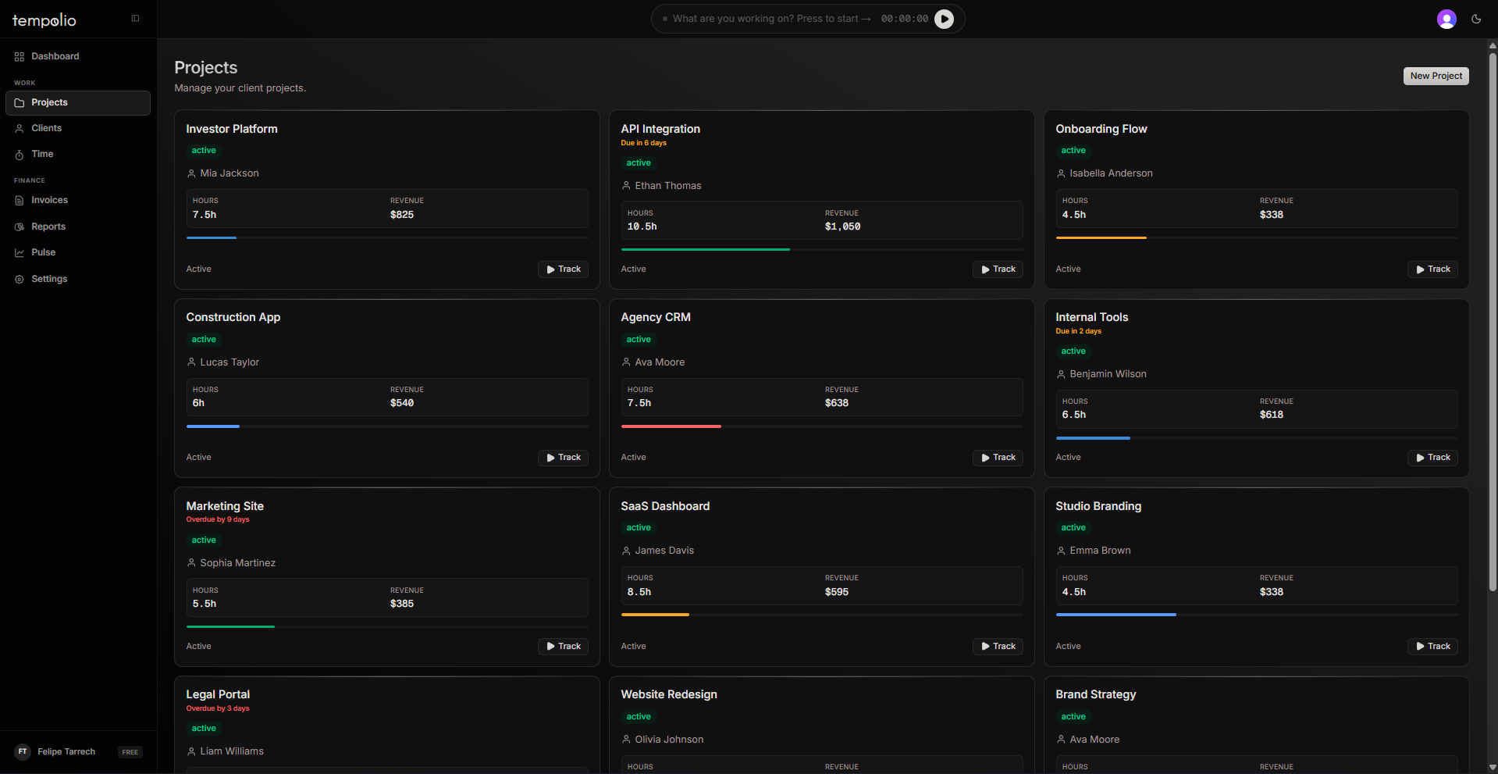Click person icon beside Isabella Anderson
Viewport: 1498px width, 774px height.
coord(1061,173)
